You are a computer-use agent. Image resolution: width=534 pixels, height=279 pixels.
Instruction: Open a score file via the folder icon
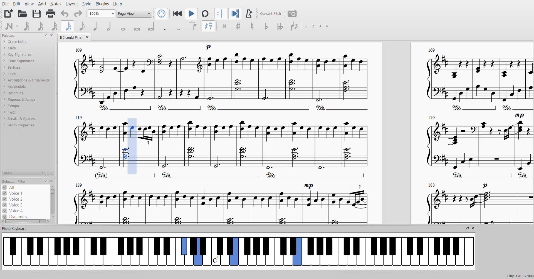[x=23, y=13]
